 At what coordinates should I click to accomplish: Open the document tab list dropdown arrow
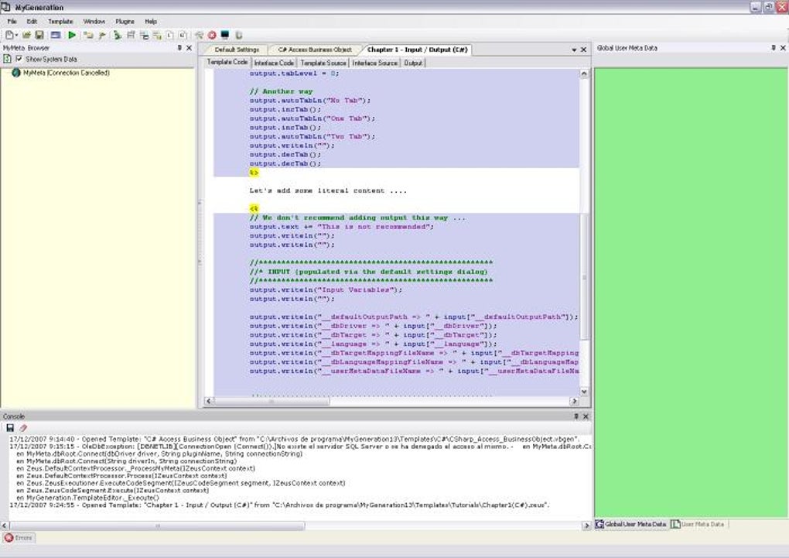(x=573, y=50)
